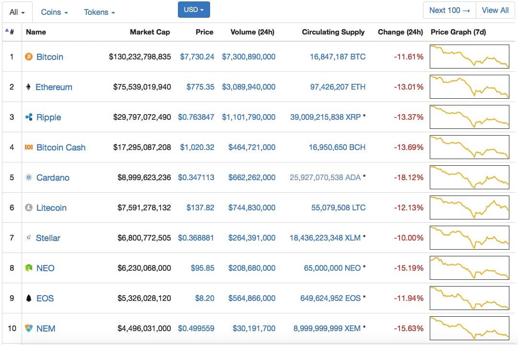
Task: Open Ethereum's 7d price graph
Action: point(470,87)
